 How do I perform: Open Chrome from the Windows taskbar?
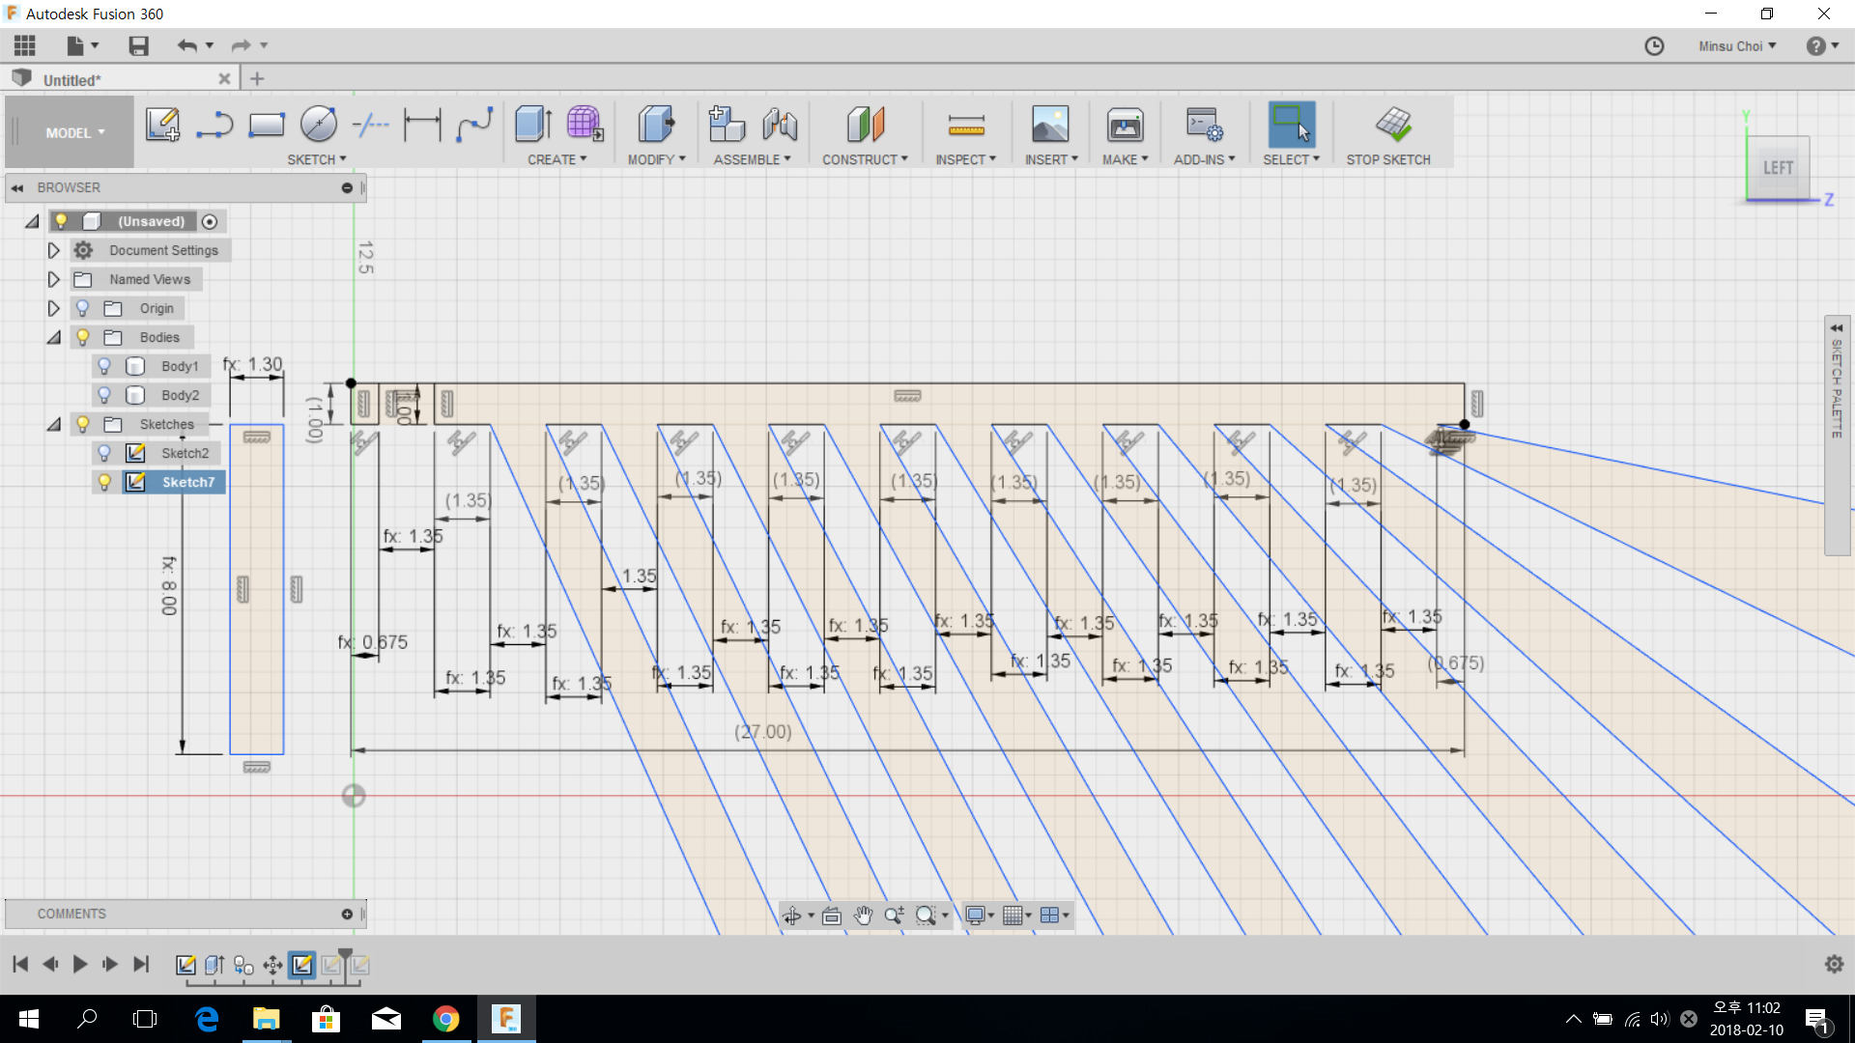(x=445, y=1019)
